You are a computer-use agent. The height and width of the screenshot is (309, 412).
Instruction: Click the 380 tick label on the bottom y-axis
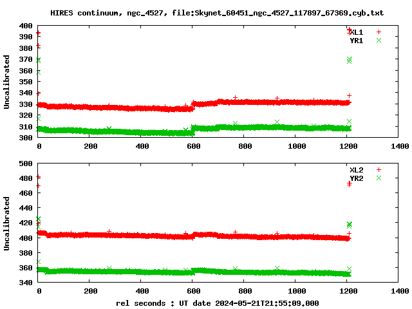tap(26, 253)
